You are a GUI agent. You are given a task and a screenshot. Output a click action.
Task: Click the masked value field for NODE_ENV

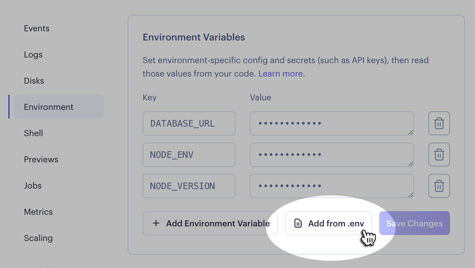(x=332, y=154)
